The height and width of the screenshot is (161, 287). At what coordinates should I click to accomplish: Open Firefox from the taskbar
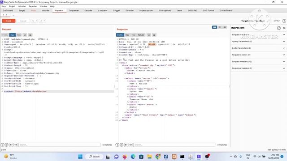point(125,157)
